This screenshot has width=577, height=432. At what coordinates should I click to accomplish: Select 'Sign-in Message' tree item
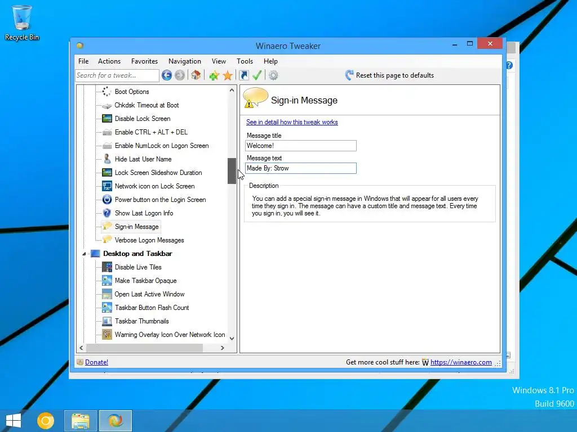[136, 227]
